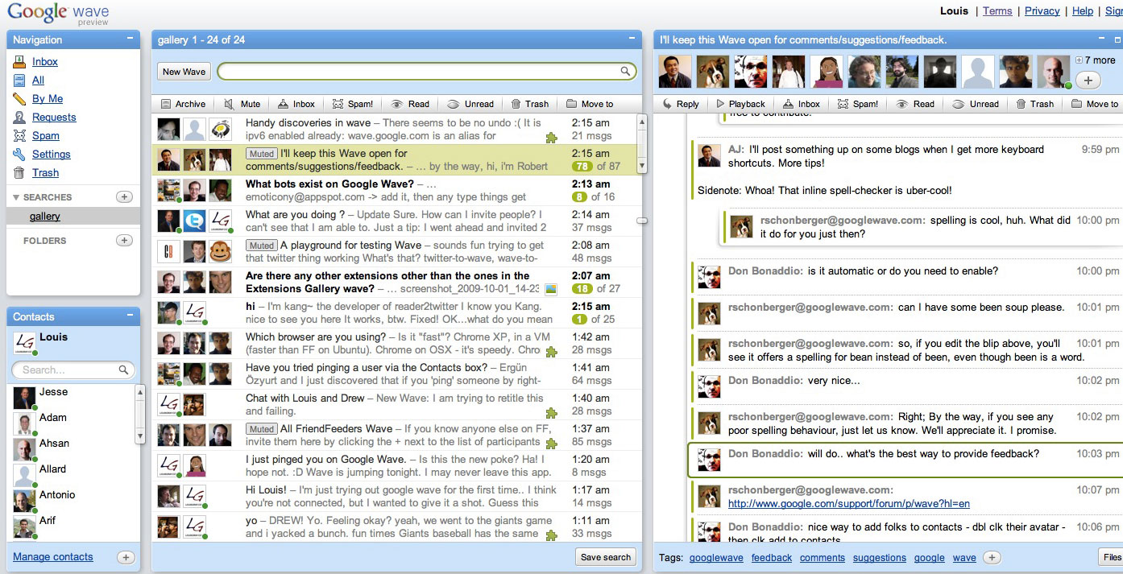The width and height of the screenshot is (1123, 574).
Task: Mute the selected wave via gallery toolbar
Action: click(242, 104)
